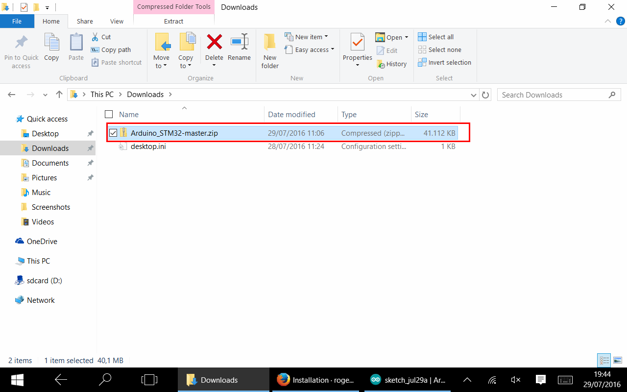This screenshot has height=392, width=627.
Task: Click This PC in the address breadcrumb
Action: (102, 95)
